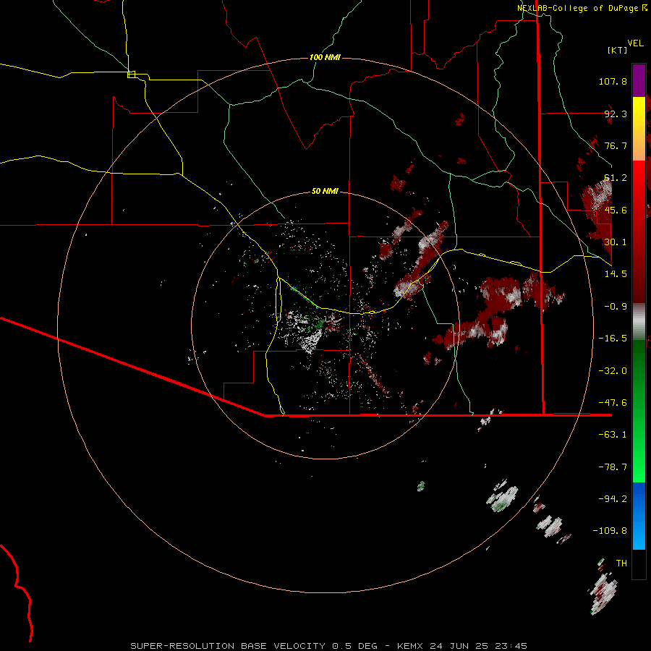Select the 92.3 value on velocity scale

(x=616, y=114)
